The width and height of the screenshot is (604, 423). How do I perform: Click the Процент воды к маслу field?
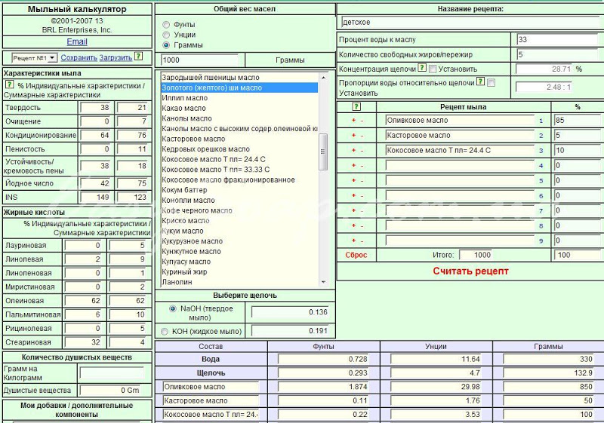point(557,39)
